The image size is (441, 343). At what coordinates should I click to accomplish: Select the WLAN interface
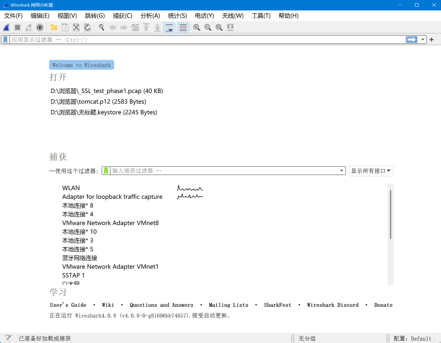point(71,188)
